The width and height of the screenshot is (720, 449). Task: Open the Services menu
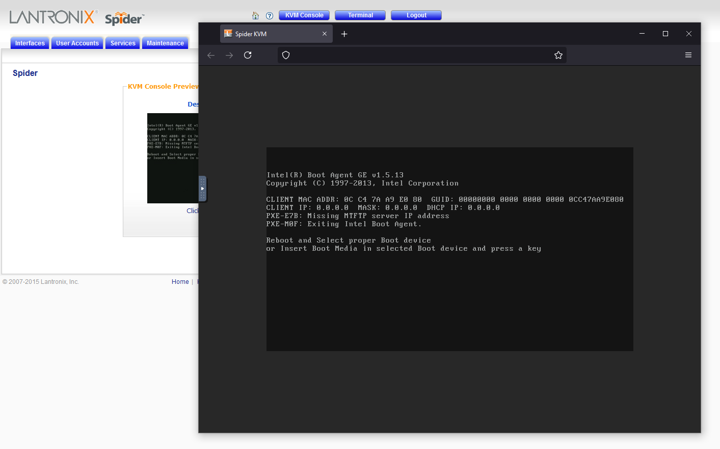[x=123, y=43]
